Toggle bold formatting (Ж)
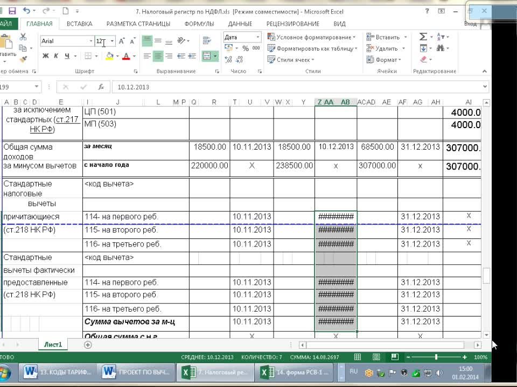Viewport: 517px width, 387px height. tap(46, 56)
